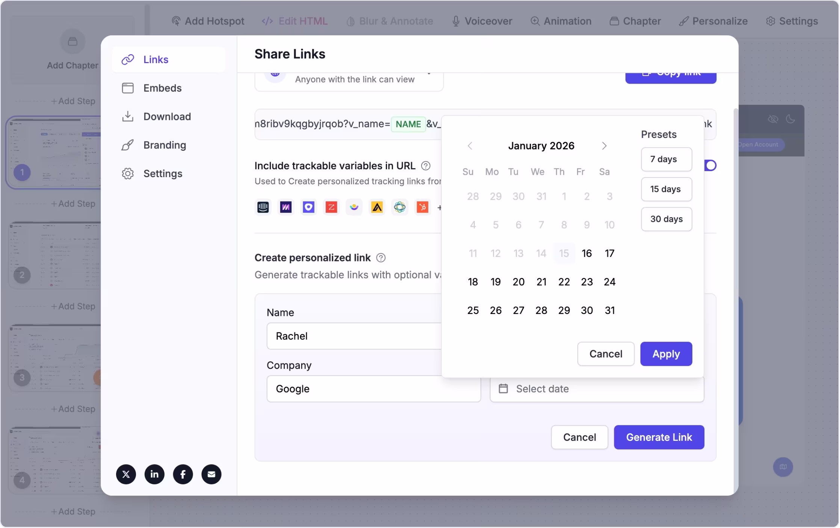The height and width of the screenshot is (528, 840).
Task: Open the Chapter menu in top toolbar
Action: 635,21
